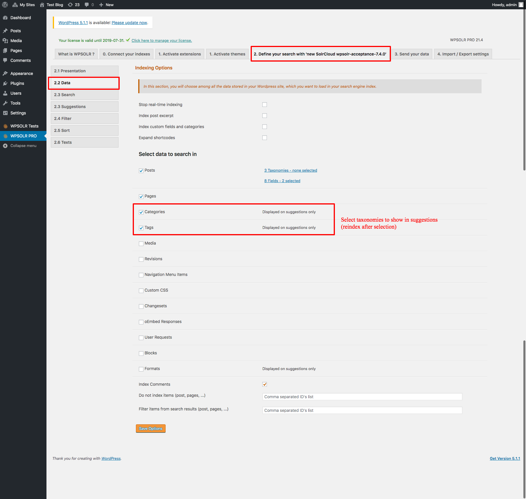
Task: Focus Filter items from search results field
Action: click(x=362, y=410)
